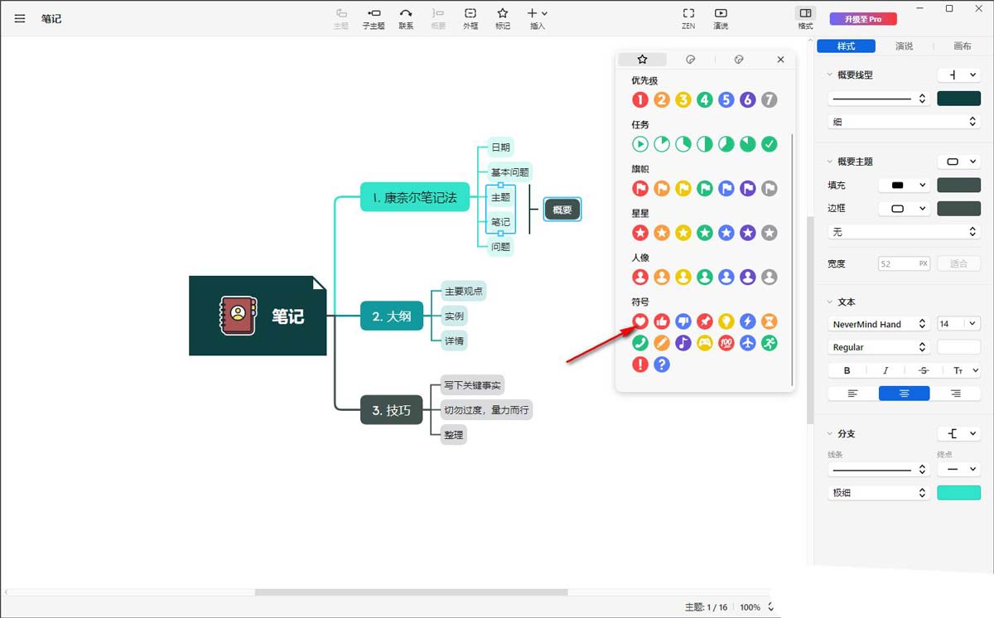Click the 填充 fill color swatch

[x=959, y=186]
